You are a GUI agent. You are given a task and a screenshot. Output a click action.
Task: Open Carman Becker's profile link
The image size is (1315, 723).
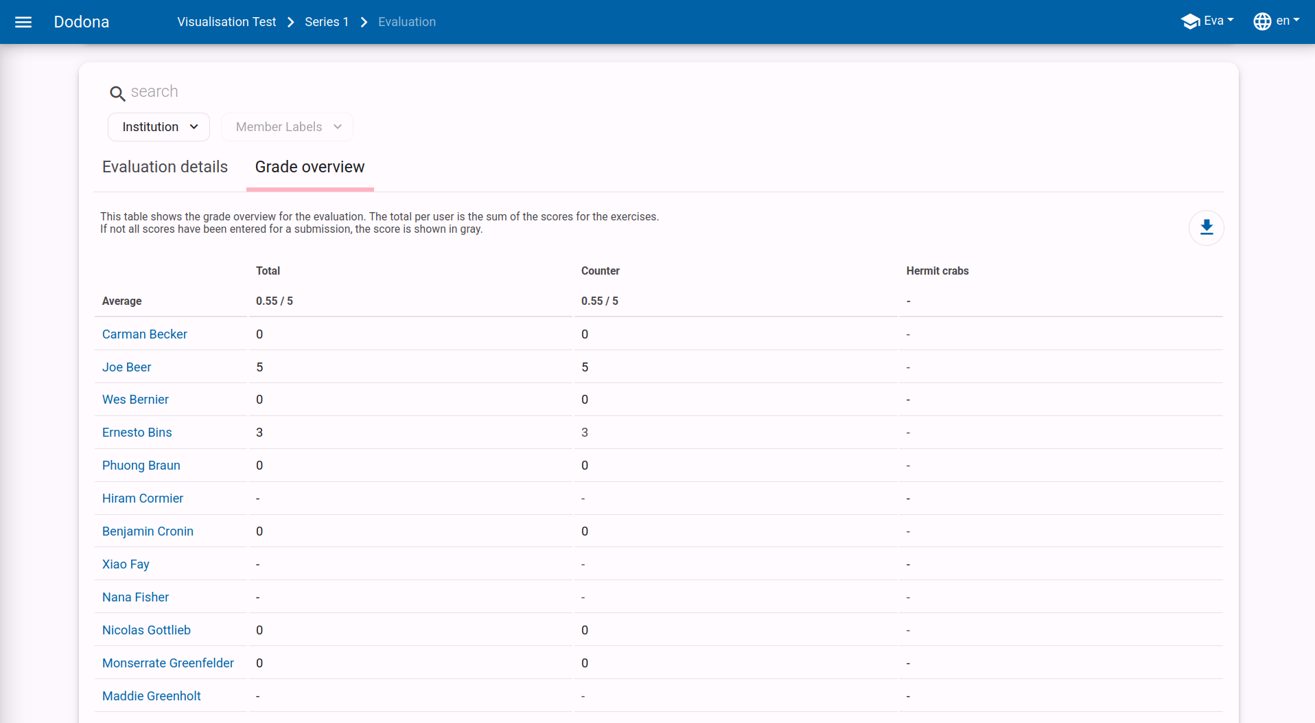pyautogui.click(x=145, y=334)
